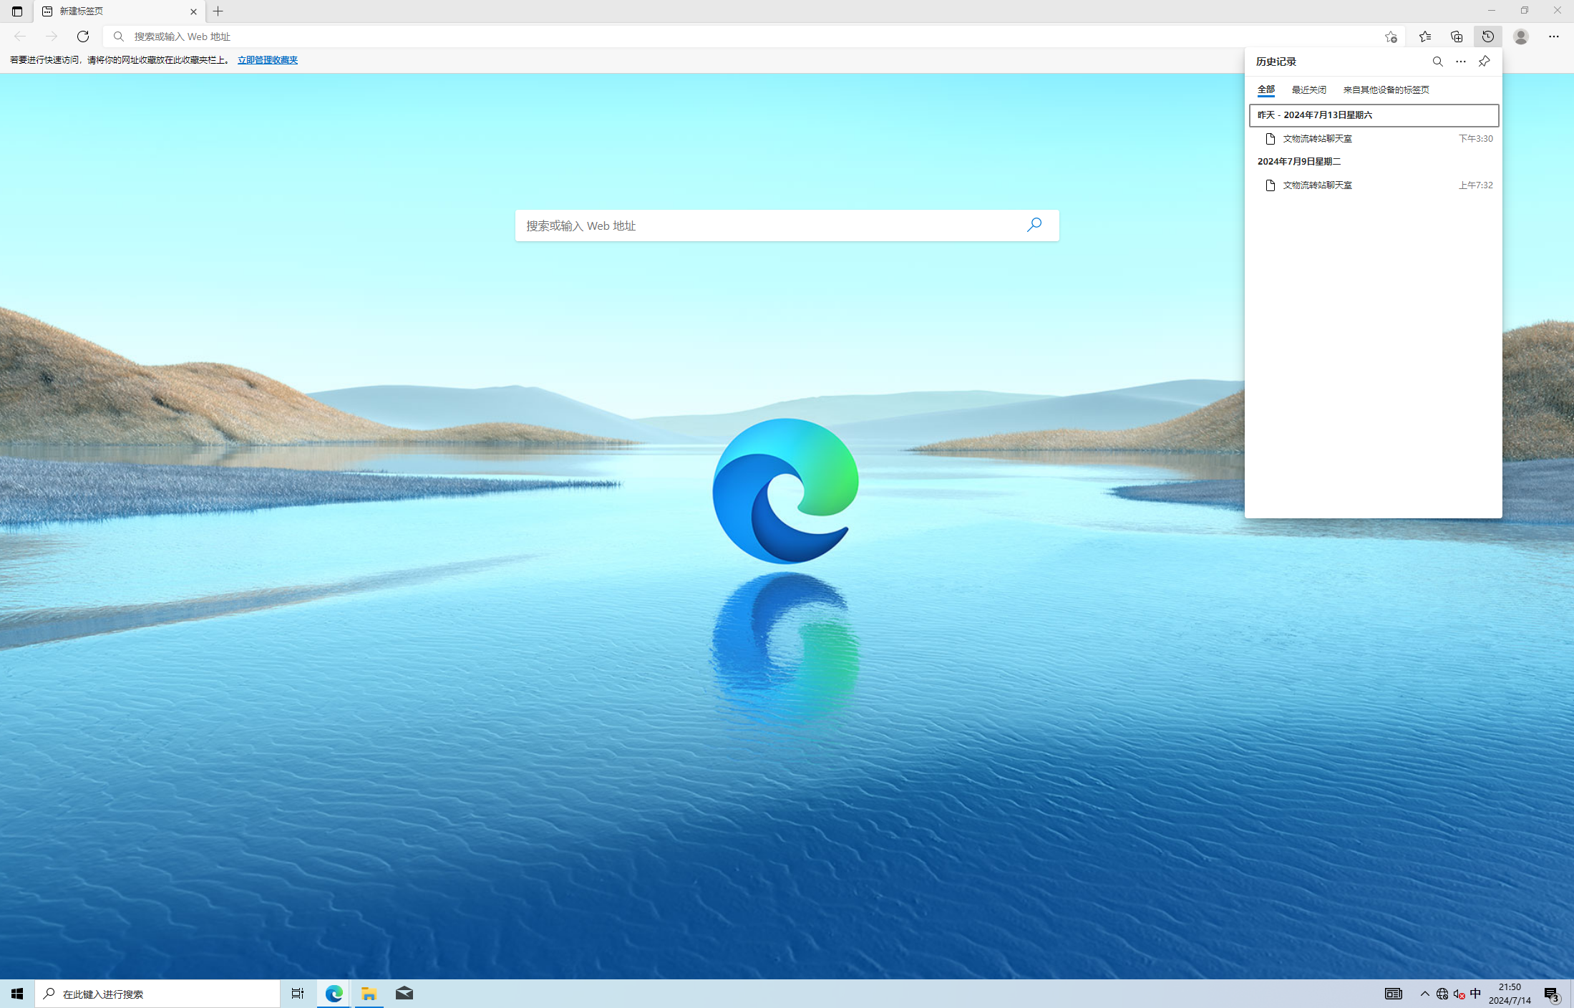The height and width of the screenshot is (1008, 1574).
Task: Open a new tab with plus button
Action: (x=218, y=11)
